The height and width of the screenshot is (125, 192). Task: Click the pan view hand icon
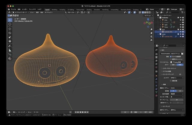(151, 33)
